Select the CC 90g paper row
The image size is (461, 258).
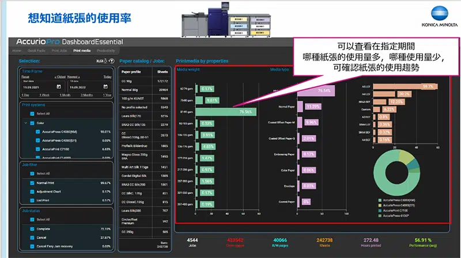click(145, 81)
